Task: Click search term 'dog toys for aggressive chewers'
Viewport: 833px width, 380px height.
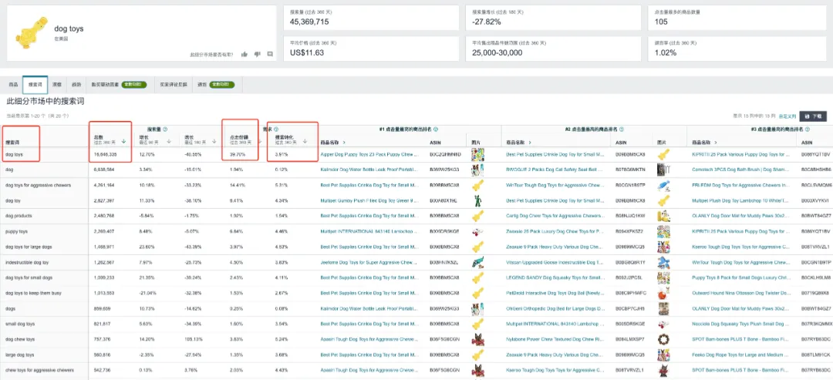Action: [38, 185]
